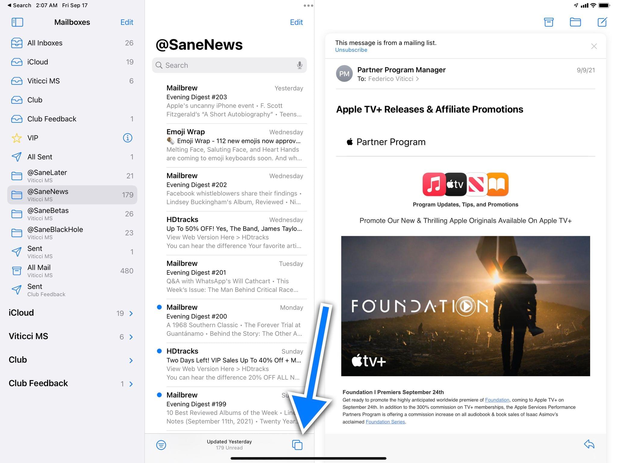The height and width of the screenshot is (463, 617).
Task: Toggle the sidebar panel icon
Action: (17, 22)
